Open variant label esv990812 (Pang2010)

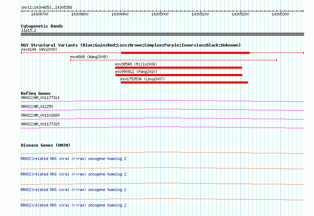(x=136, y=72)
